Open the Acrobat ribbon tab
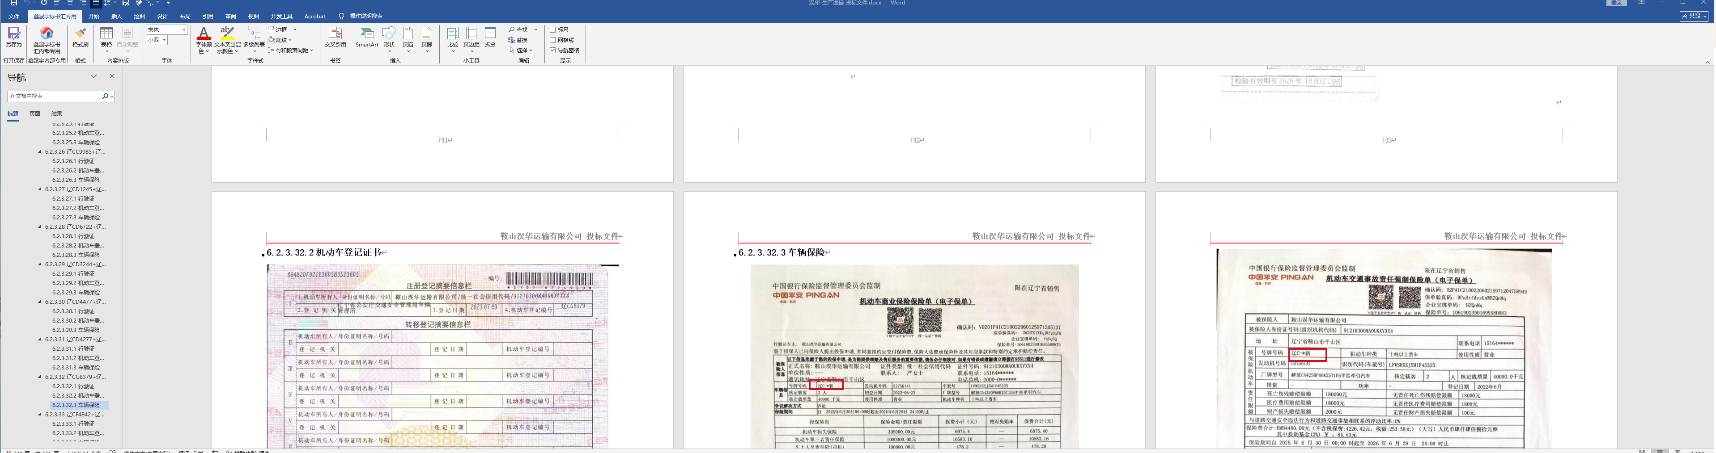Image resolution: width=1716 pixels, height=453 pixels. (315, 16)
